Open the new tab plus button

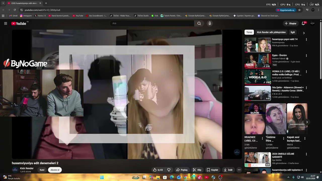(x=46, y=3)
